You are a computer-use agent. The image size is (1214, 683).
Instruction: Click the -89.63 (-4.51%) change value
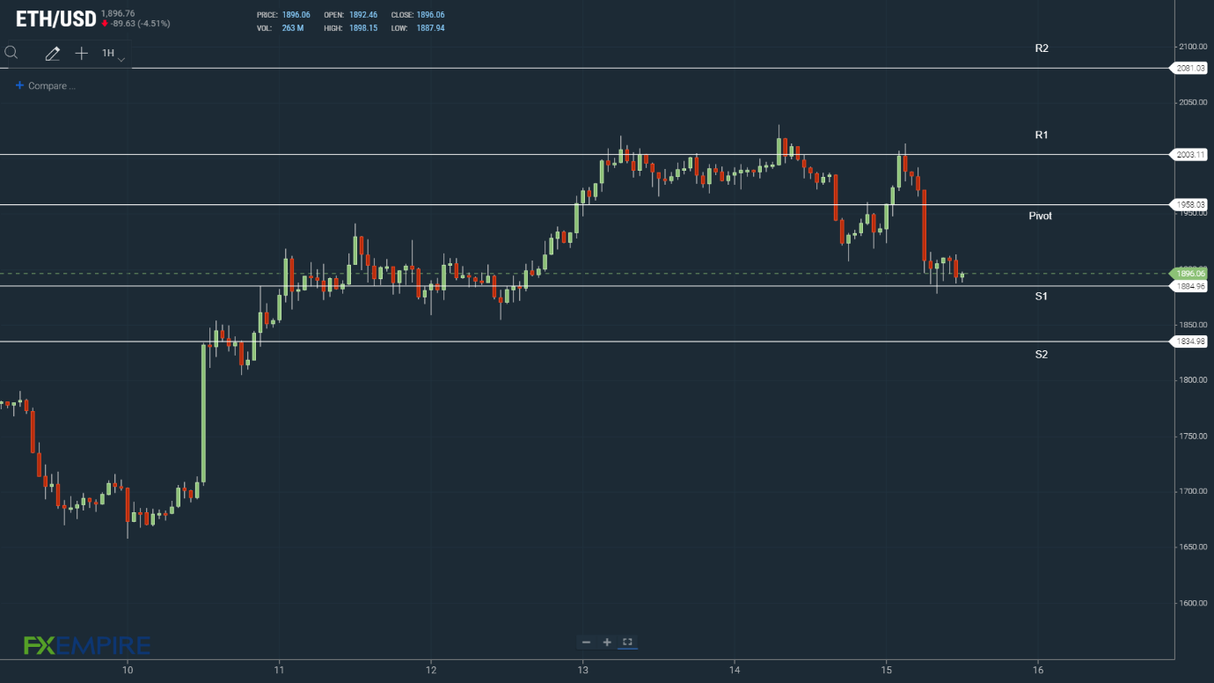click(x=140, y=24)
